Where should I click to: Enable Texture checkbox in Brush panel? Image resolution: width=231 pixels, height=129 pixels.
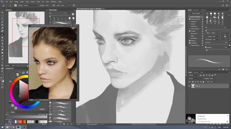[x=190, y=24]
